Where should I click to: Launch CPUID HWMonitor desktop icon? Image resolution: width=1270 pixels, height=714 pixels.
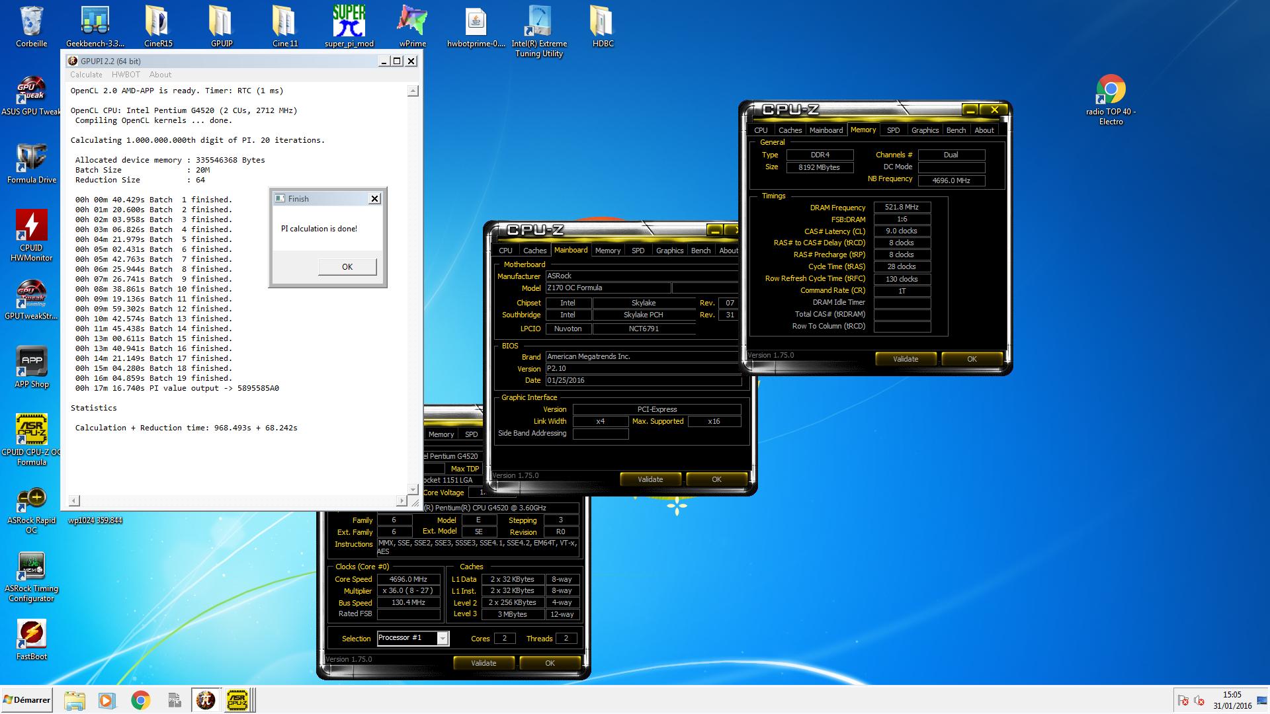pyautogui.click(x=31, y=235)
